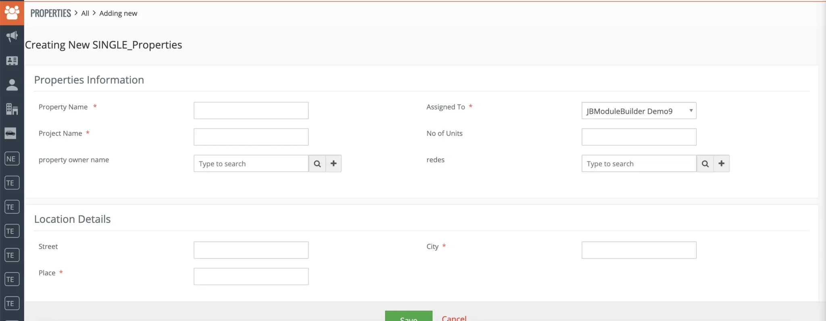The width and height of the screenshot is (826, 321).
Task: Click the Property Name label
Action: coord(63,107)
